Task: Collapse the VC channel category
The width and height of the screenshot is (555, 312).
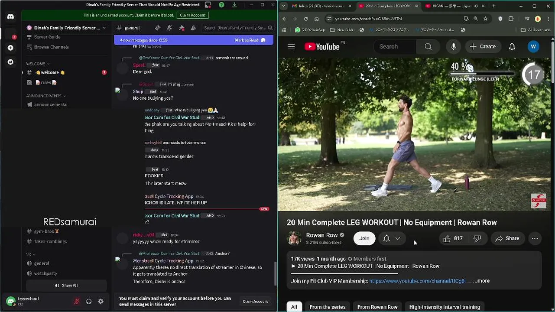Action: coord(30,254)
